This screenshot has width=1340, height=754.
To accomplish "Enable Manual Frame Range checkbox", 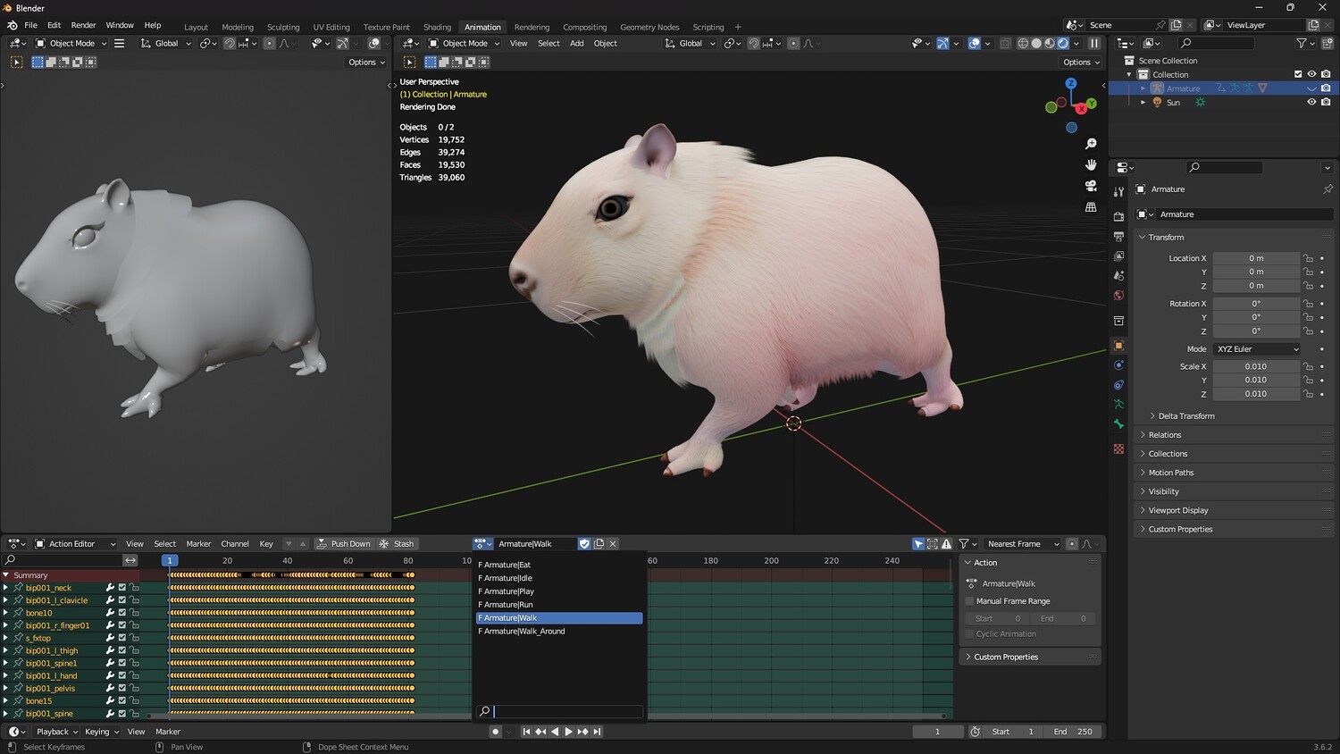I will (x=970, y=601).
